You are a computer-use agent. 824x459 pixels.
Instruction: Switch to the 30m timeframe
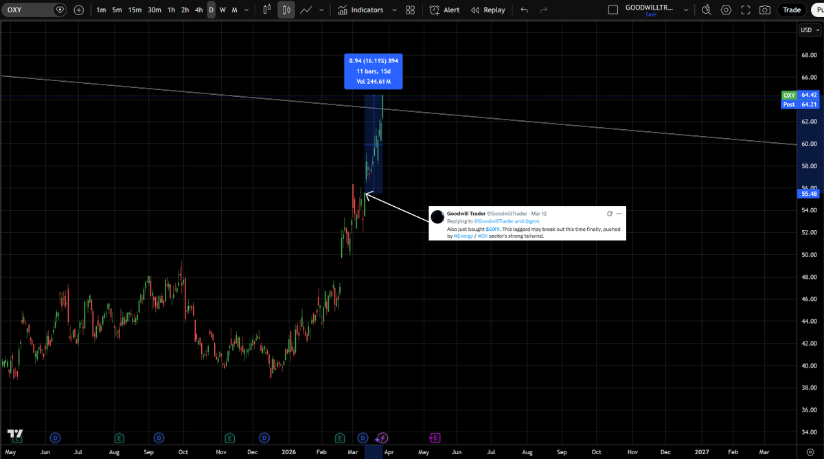154,10
